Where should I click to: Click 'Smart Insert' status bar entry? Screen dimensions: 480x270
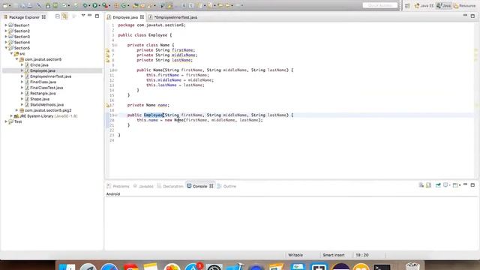tap(334, 255)
